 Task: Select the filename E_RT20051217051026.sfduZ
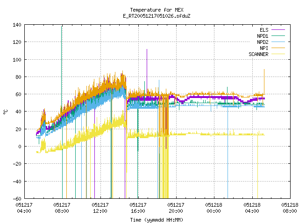pos(157,16)
